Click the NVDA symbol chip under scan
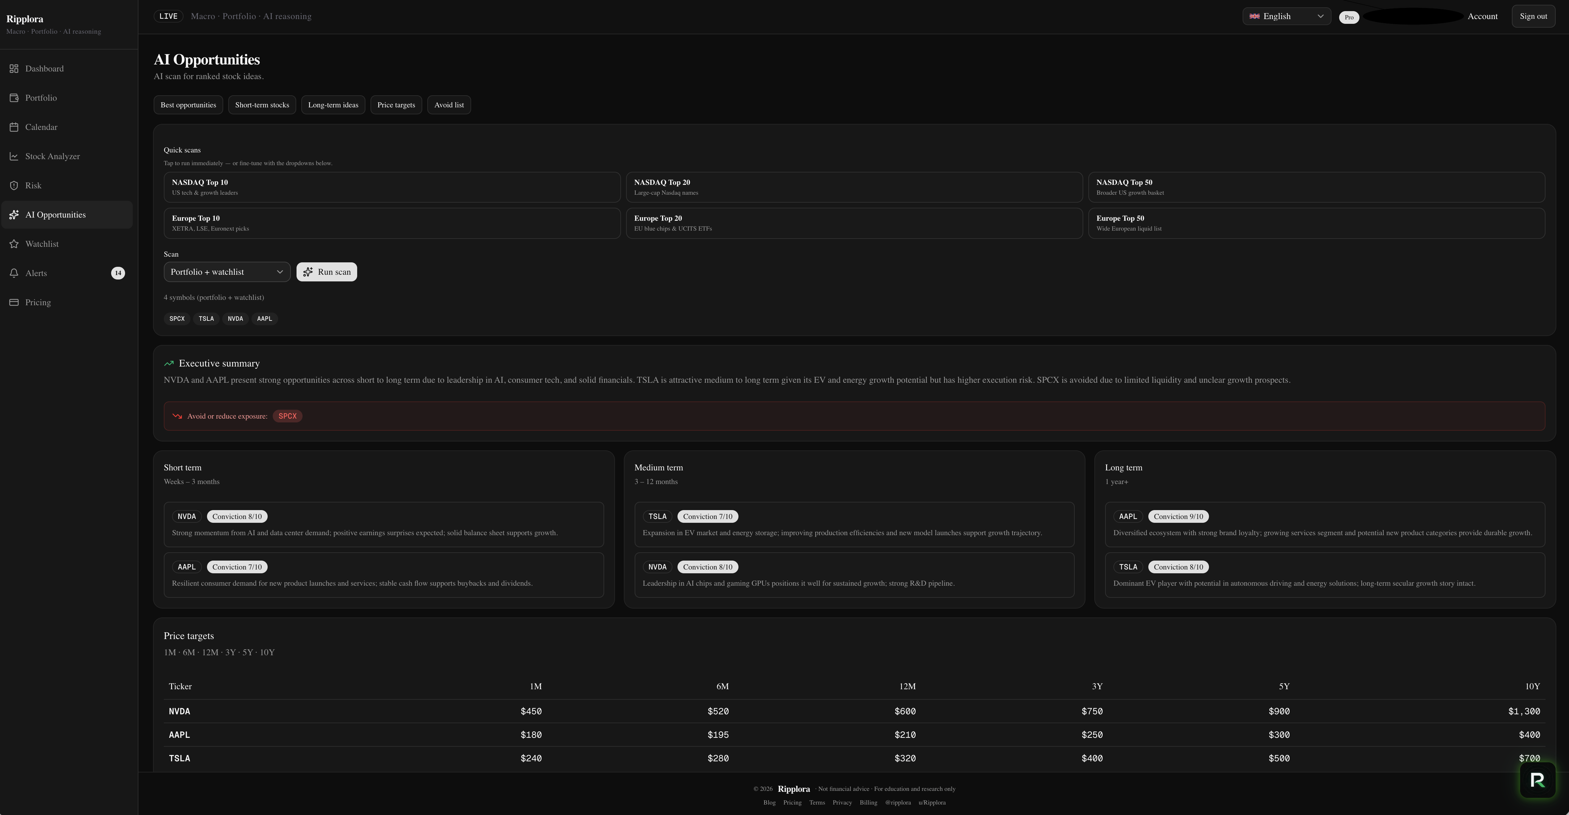This screenshot has width=1569, height=815. point(235,319)
